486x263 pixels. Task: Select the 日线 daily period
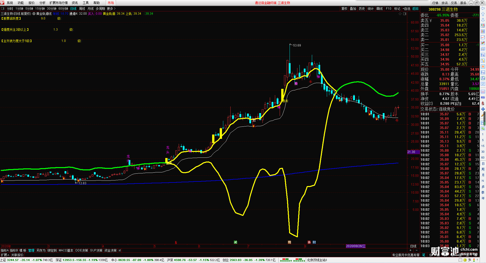[73, 9]
